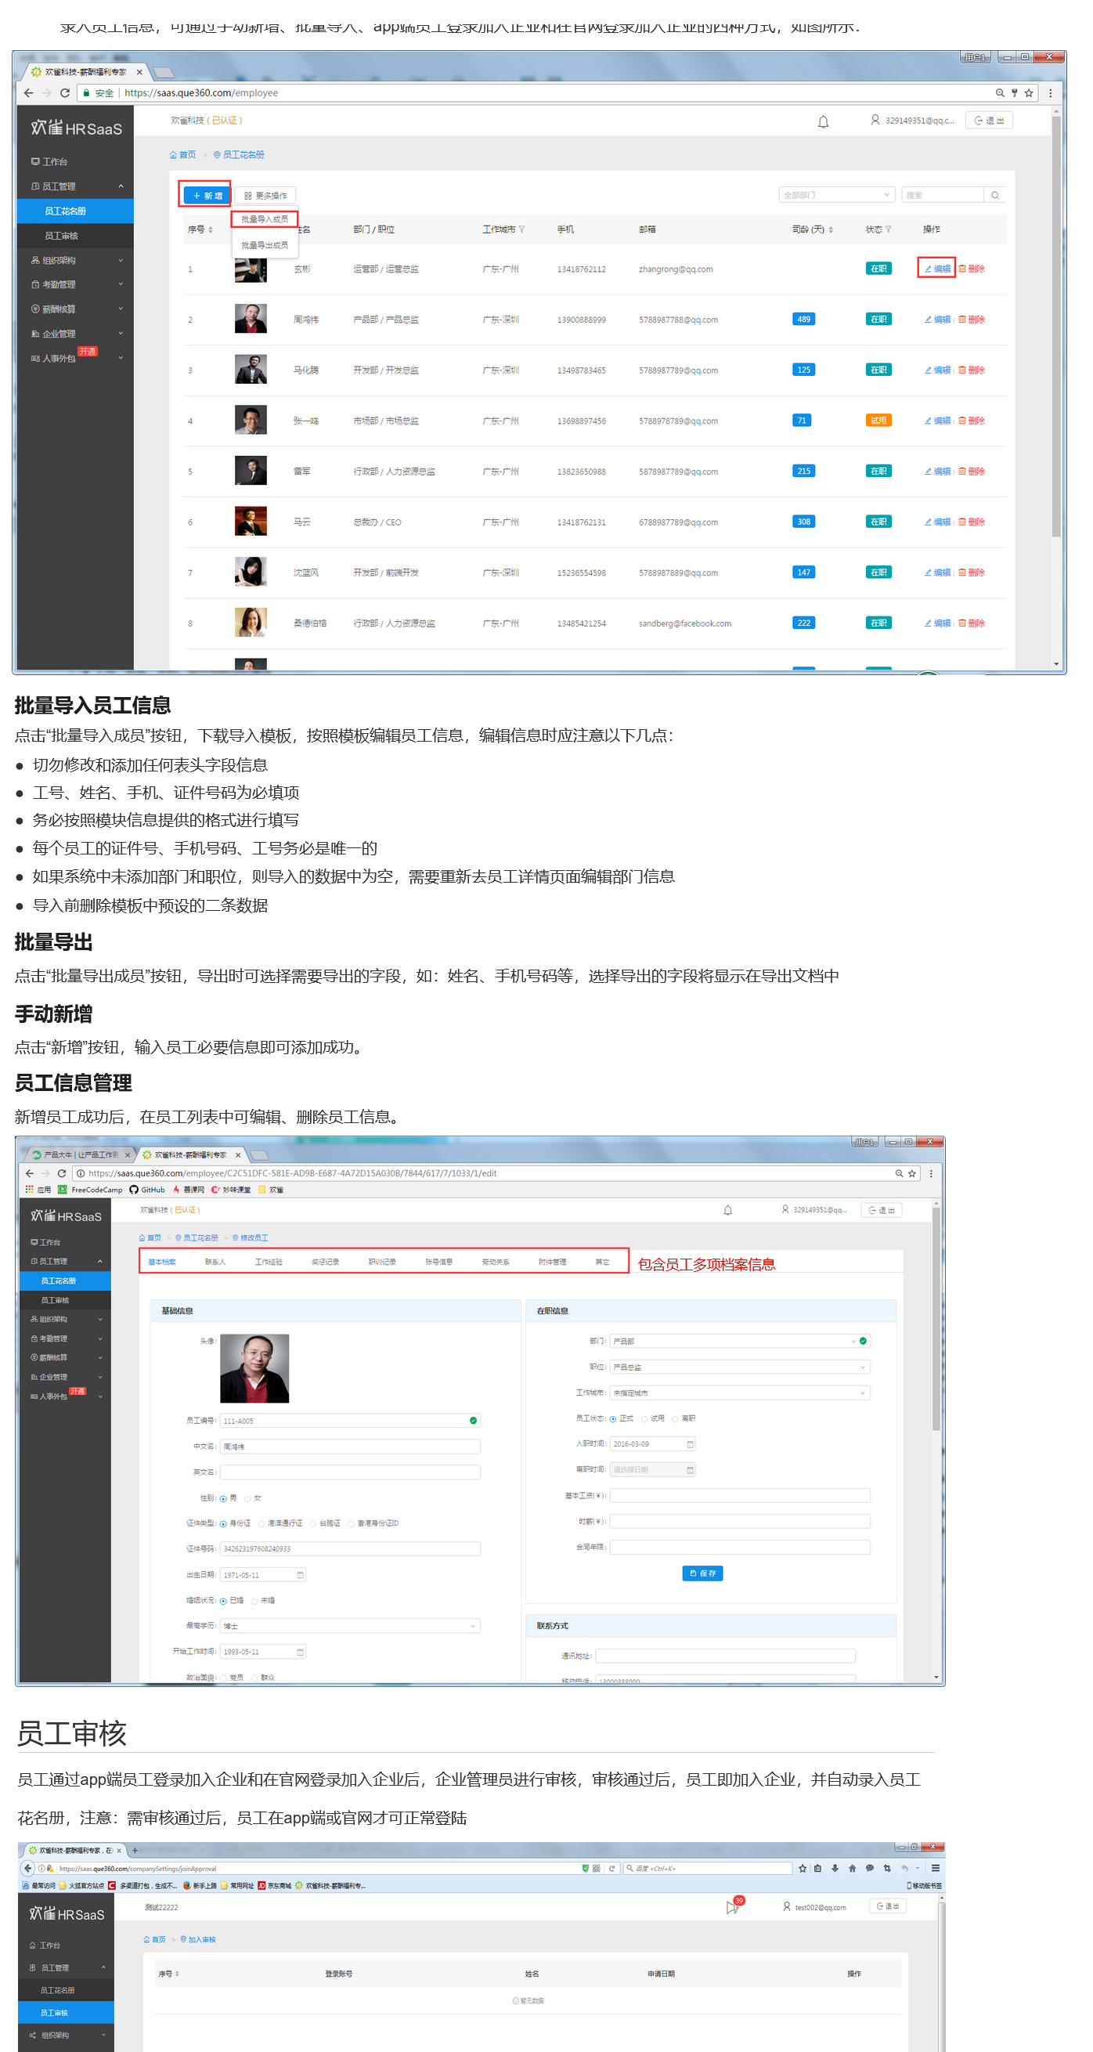Select the 正式 employee status radio button
Image resolution: width=1093 pixels, height=2052 pixels.
[x=613, y=1418]
